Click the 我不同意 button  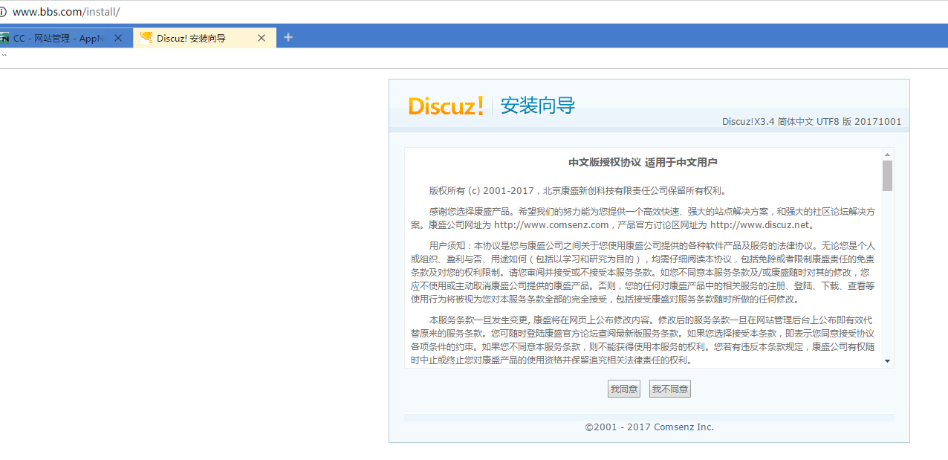(x=670, y=389)
